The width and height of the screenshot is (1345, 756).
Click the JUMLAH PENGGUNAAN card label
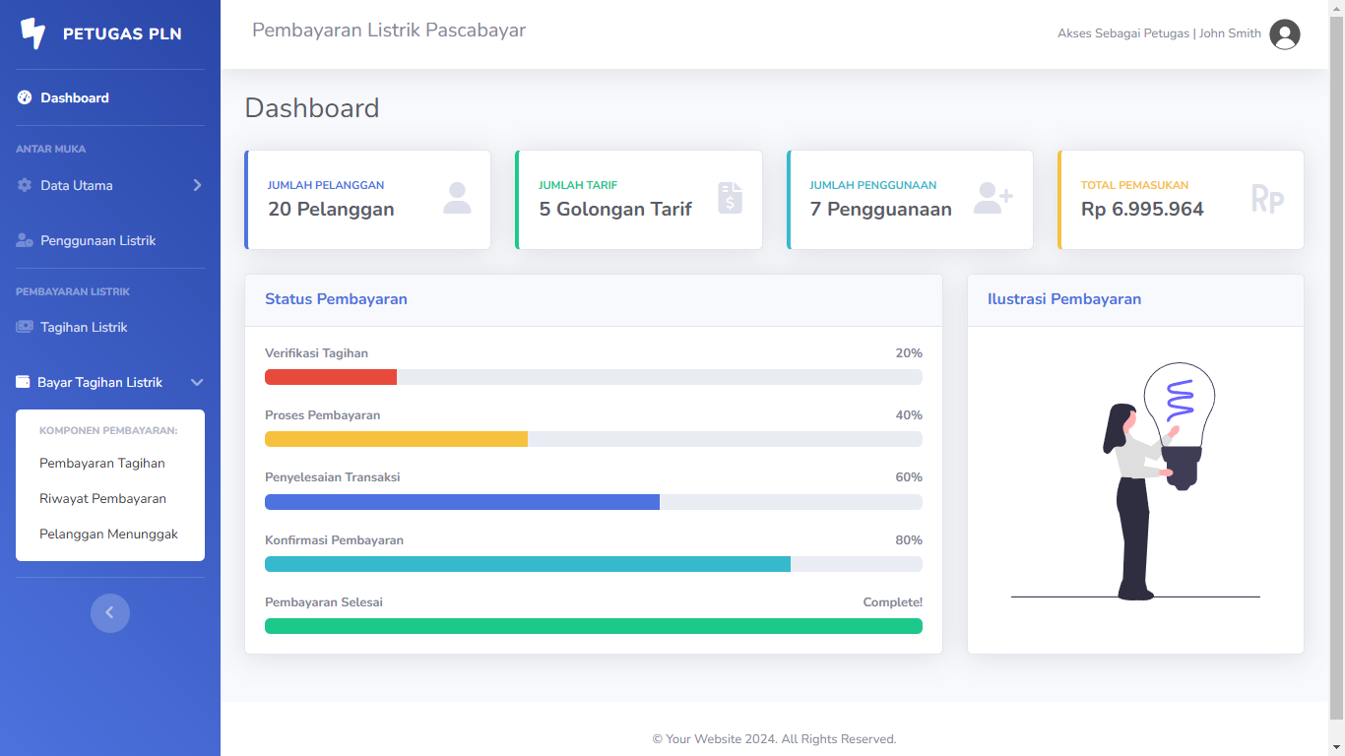pos(873,185)
